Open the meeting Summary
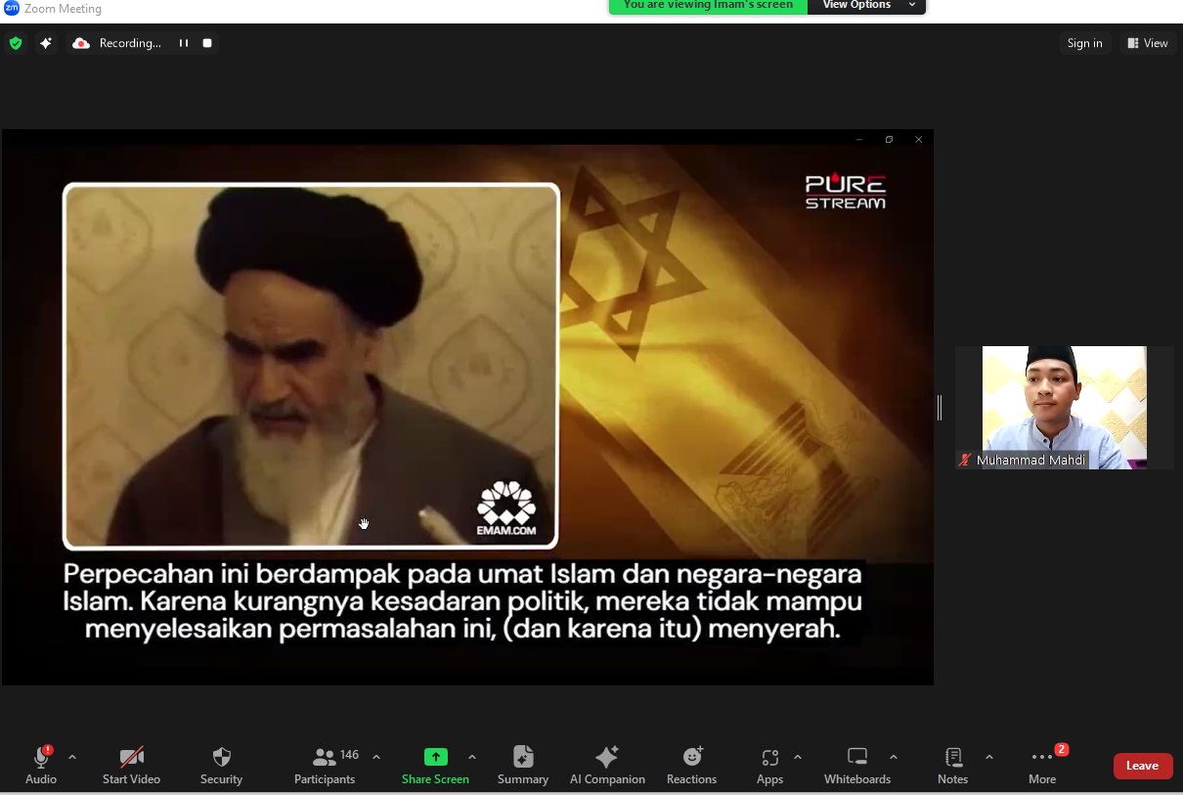This screenshot has height=795, width=1183. (523, 765)
